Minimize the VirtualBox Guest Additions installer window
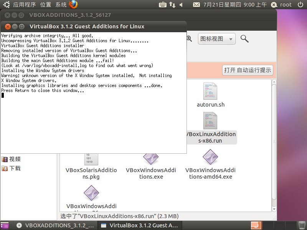This screenshot has height=230, width=307. 15,26
